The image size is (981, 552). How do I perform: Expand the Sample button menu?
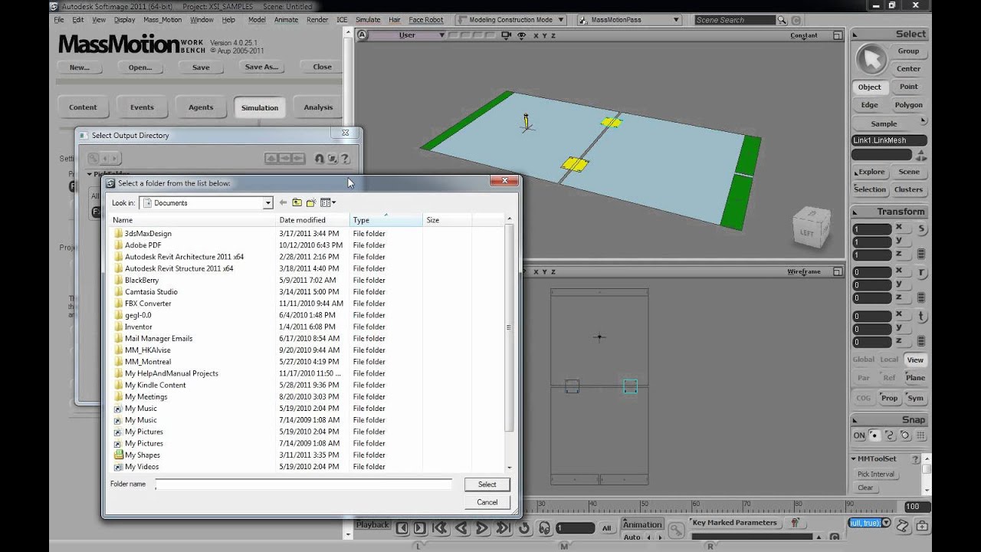point(888,123)
